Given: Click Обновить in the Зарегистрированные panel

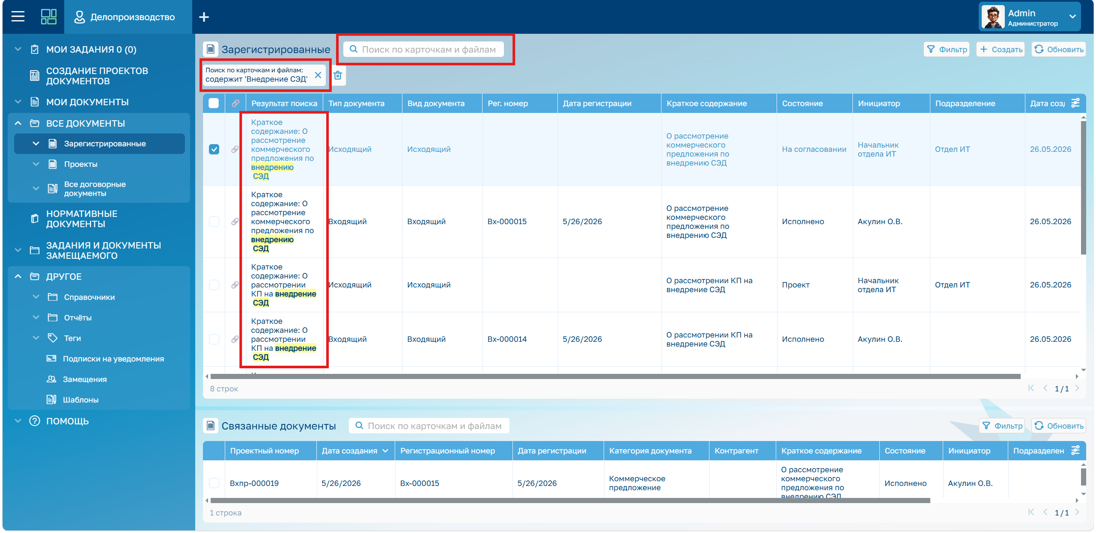Looking at the screenshot, I should pos(1059,49).
